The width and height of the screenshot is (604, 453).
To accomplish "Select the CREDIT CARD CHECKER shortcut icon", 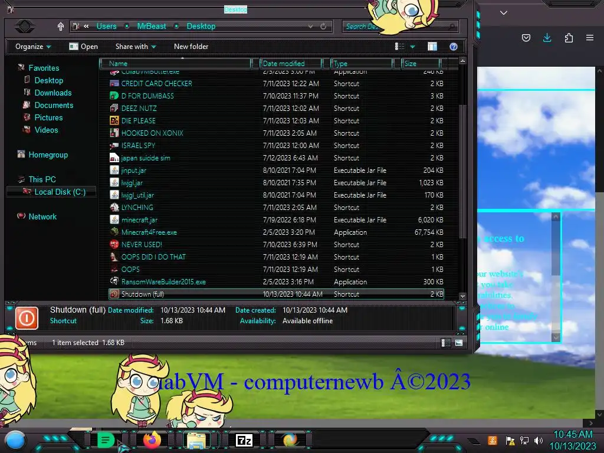I will (114, 83).
